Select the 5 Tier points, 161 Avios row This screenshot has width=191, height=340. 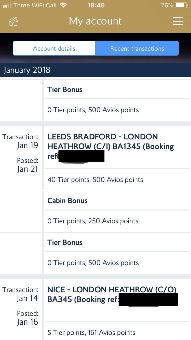pos(91,333)
